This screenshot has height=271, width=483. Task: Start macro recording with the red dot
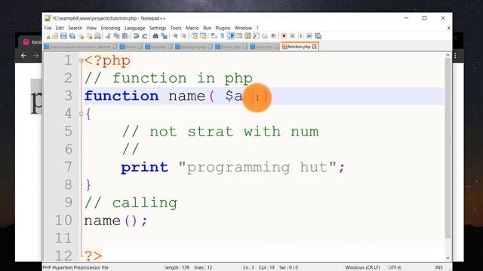tap(284, 36)
